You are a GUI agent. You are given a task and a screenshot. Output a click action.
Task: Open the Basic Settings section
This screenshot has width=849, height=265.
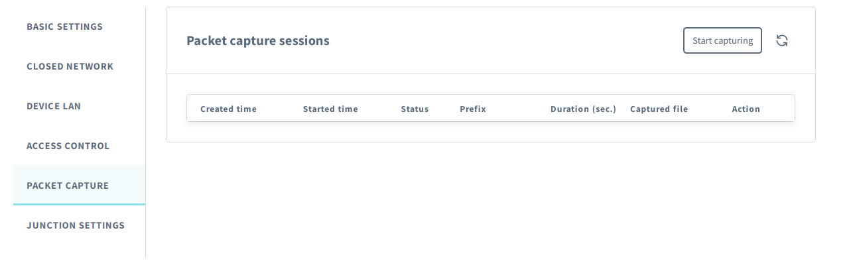click(x=64, y=26)
